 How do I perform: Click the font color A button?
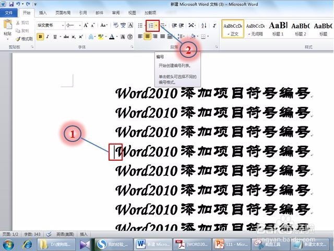(112, 37)
